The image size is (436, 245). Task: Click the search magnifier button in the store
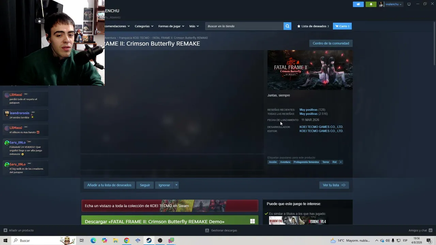[x=287, y=26]
